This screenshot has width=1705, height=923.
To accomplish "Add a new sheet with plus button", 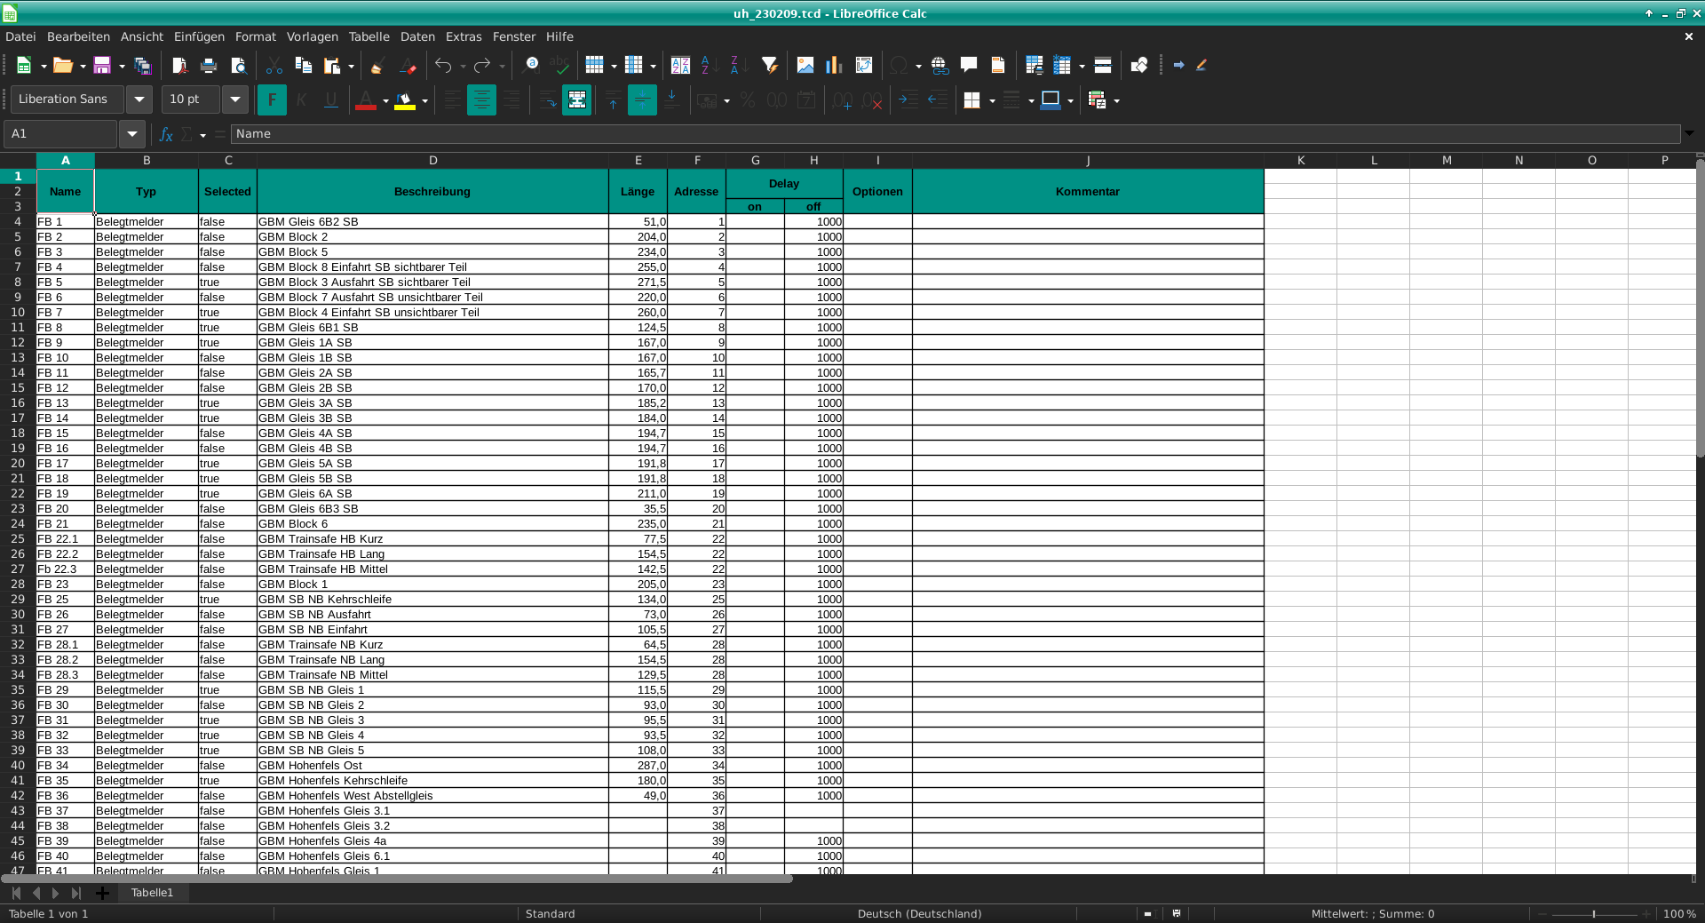I will coord(102,893).
